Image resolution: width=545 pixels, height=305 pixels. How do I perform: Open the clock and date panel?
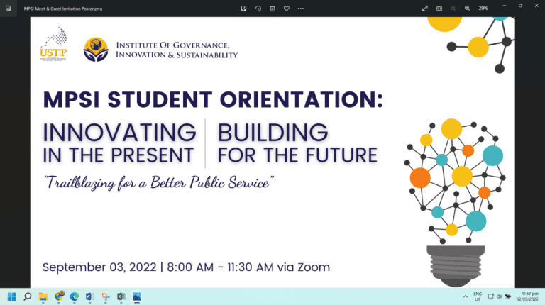(x=527, y=296)
